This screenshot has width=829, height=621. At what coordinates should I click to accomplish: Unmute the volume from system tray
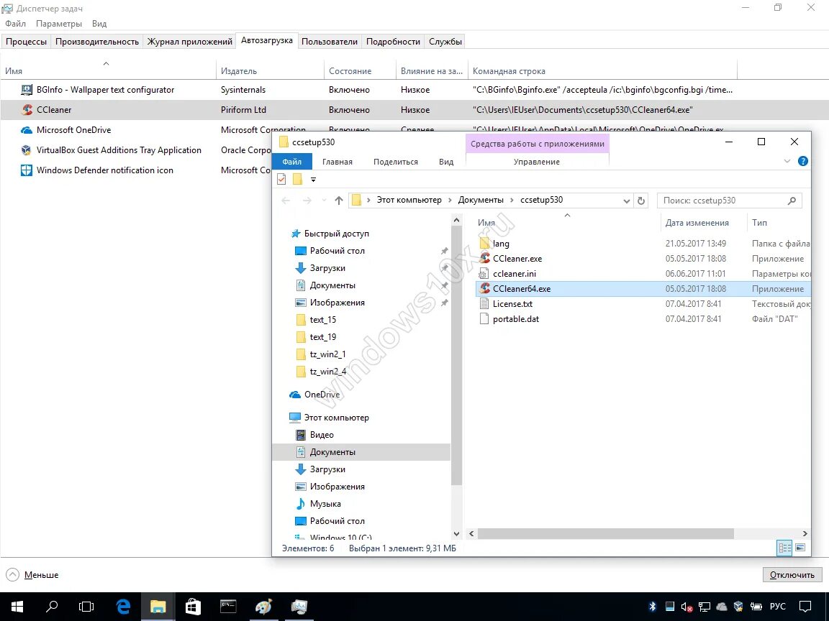coord(686,606)
